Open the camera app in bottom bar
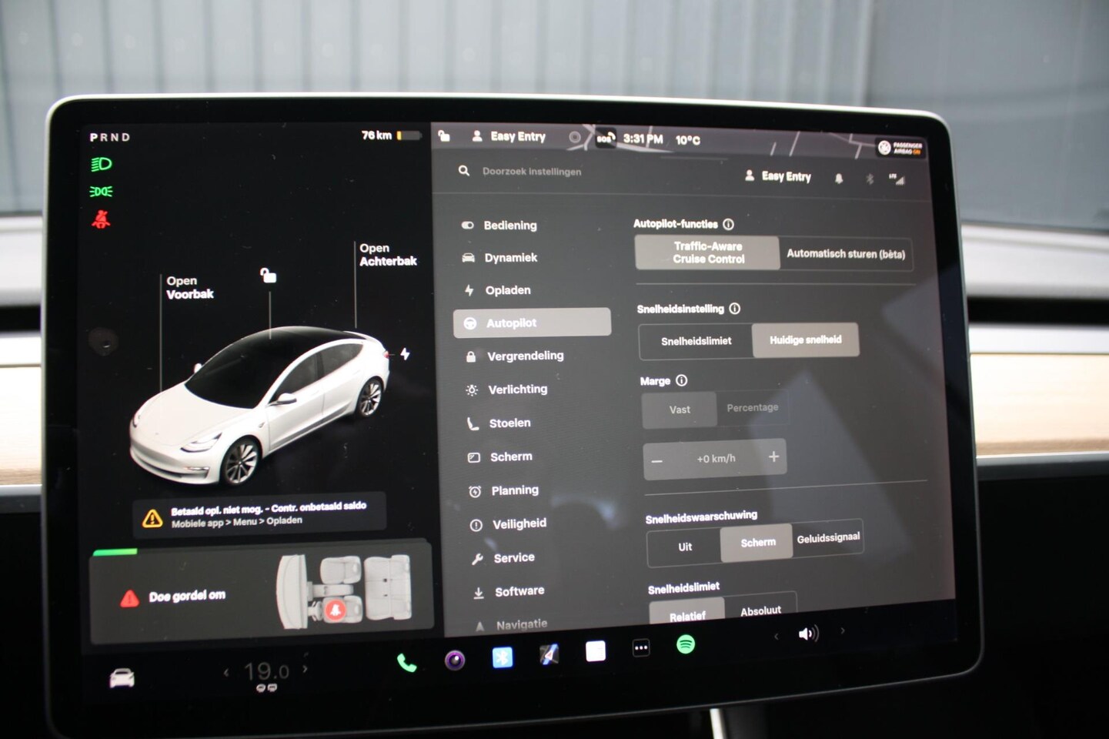 point(455,660)
